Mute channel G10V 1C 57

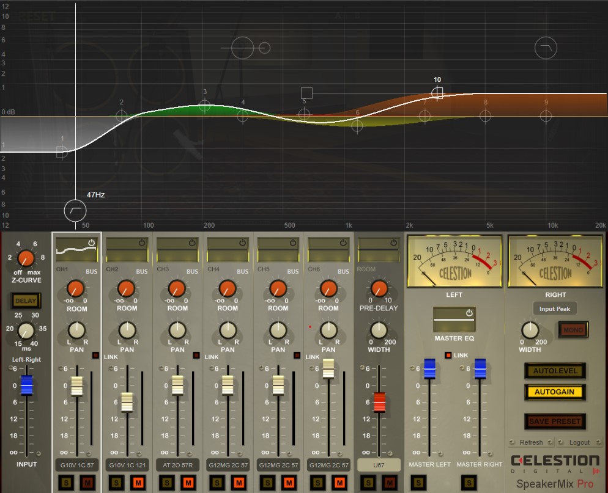tap(87, 483)
